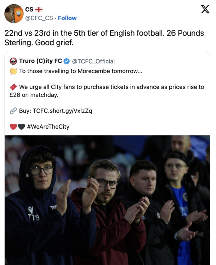Click the England flag emoji by CS
The image size is (216, 265).
[x=39, y=10]
